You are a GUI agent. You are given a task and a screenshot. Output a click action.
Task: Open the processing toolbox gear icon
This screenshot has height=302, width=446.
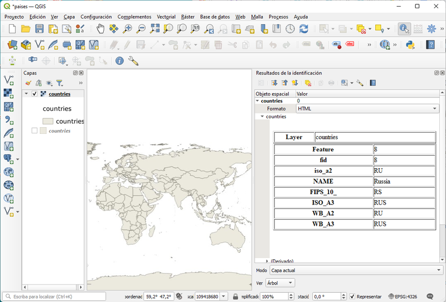[x=431, y=29]
